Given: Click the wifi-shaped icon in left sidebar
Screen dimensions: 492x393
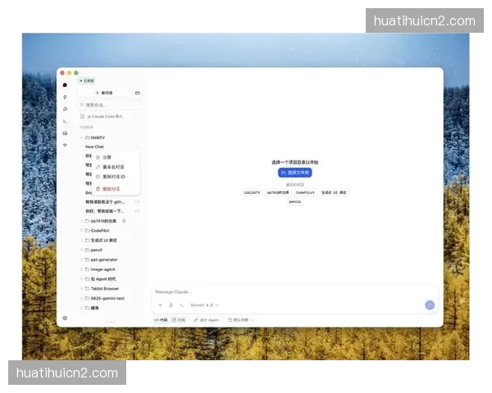Looking at the screenshot, I should [x=65, y=145].
